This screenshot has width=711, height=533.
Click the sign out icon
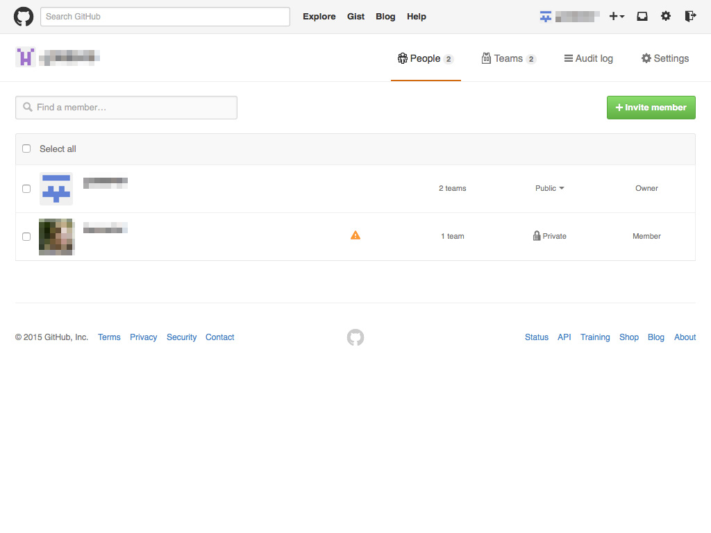689,17
